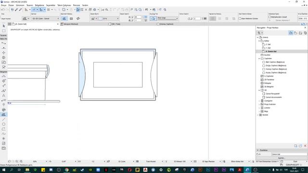Click the Inject Parameters syringe icon
Viewport: 308px width, 173px height.
(20, 10)
